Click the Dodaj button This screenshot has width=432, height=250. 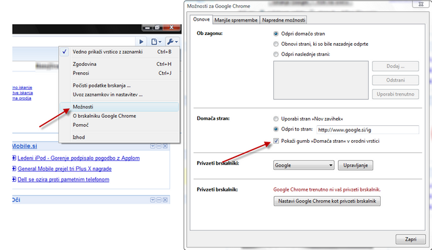(x=396, y=66)
